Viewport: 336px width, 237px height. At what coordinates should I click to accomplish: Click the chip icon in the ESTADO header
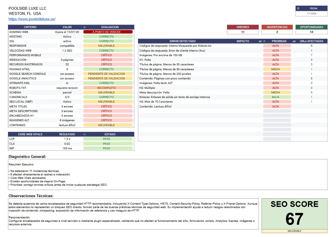point(84,134)
